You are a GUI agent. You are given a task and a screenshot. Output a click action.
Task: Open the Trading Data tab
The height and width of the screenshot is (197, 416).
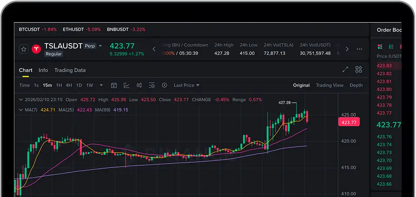(x=70, y=70)
